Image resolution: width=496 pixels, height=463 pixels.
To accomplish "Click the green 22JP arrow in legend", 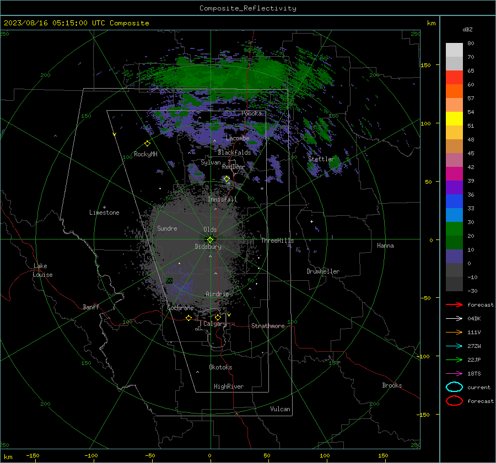I will pyautogui.click(x=454, y=359).
